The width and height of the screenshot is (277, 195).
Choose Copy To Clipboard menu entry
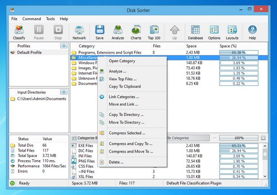tap(132, 86)
